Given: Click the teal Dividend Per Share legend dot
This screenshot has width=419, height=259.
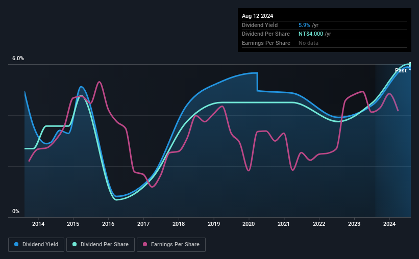Looking at the screenshot, I should pyautogui.click(x=75, y=244).
